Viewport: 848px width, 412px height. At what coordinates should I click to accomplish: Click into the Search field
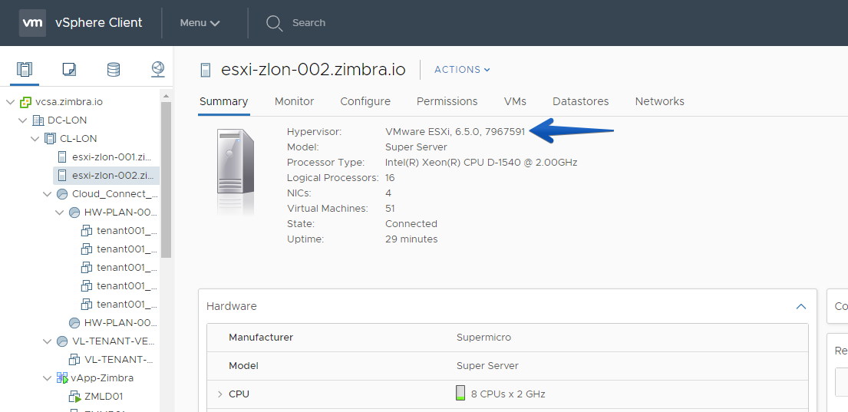[309, 23]
